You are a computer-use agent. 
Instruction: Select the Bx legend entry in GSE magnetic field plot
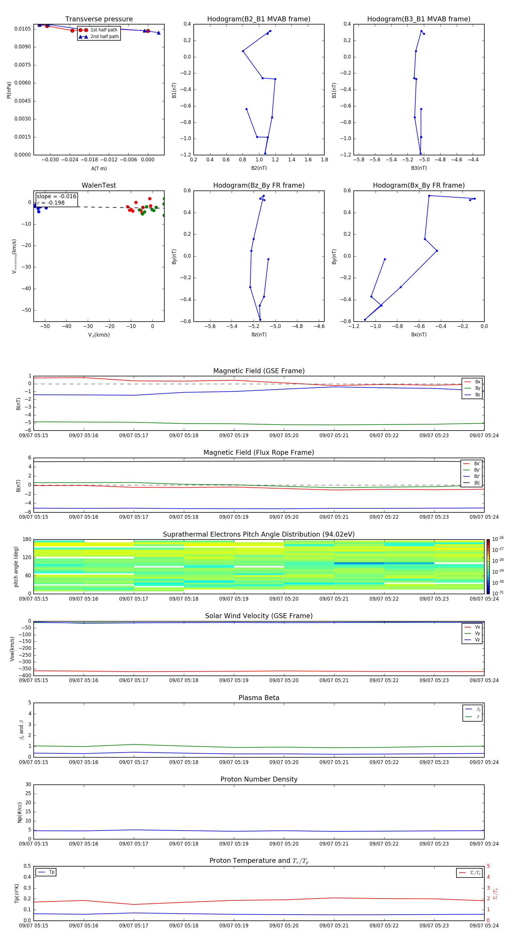472,382
